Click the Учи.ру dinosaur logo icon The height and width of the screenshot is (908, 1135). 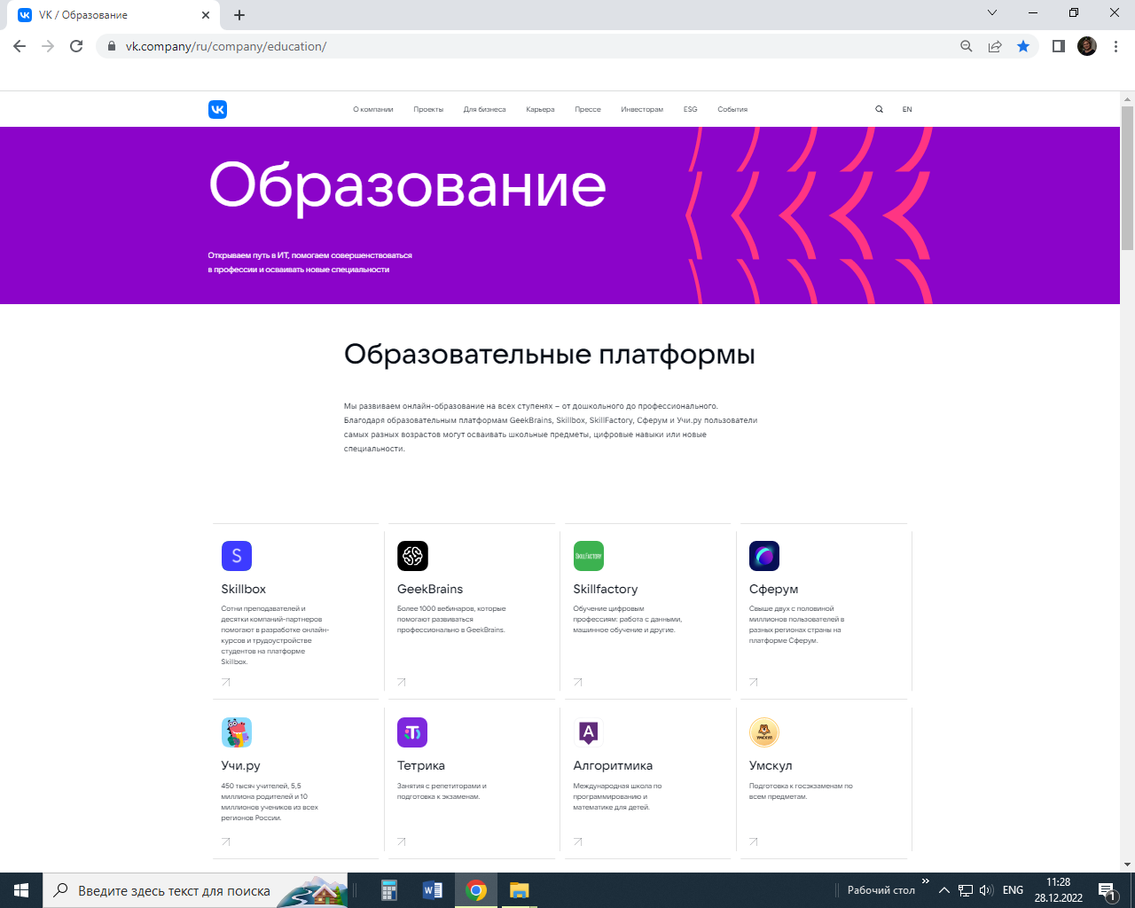pos(237,732)
